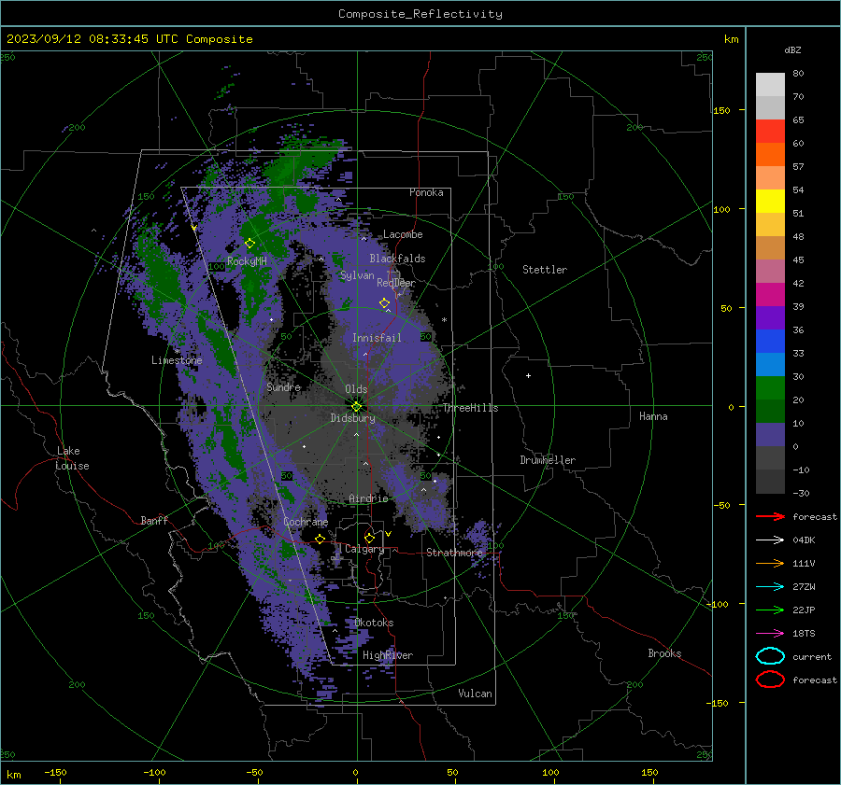Screen dimensions: 841x785
Task: Click the green swatch between 30 and 20 dBZ
Action: pyautogui.click(x=770, y=388)
